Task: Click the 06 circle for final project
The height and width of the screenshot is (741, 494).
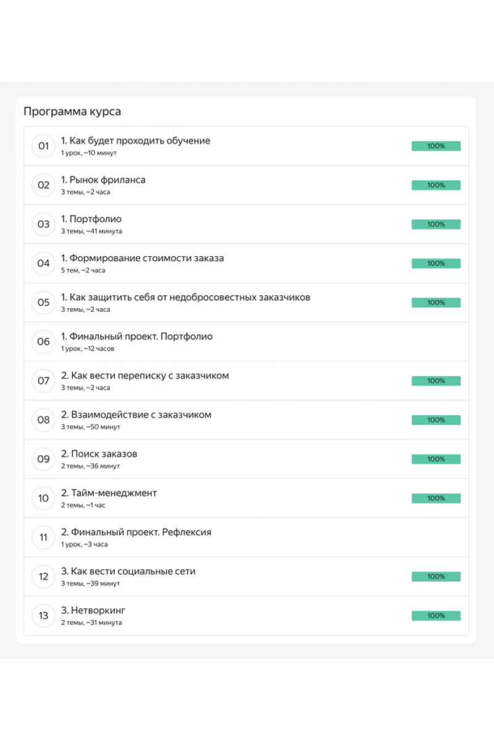Action: tap(43, 341)
